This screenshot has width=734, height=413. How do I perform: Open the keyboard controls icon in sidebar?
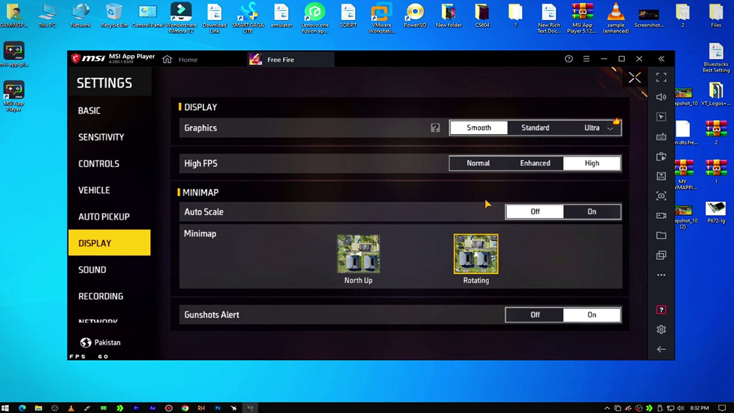pos(661,137)
